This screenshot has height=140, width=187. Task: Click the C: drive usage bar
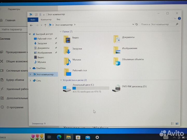pos(91,88)
